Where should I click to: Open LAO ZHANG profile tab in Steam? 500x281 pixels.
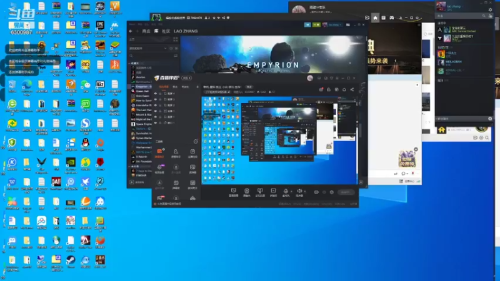click(x=186, y=31)
